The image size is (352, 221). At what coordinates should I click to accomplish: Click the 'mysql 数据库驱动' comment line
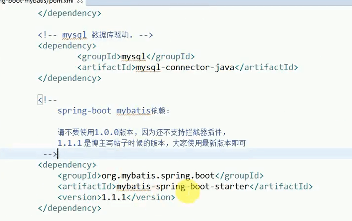(96, 35)
